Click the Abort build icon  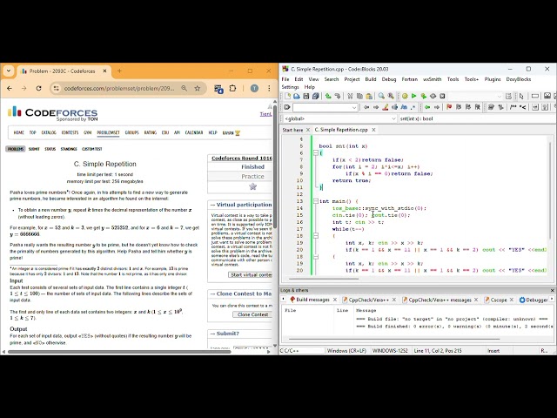442,96
